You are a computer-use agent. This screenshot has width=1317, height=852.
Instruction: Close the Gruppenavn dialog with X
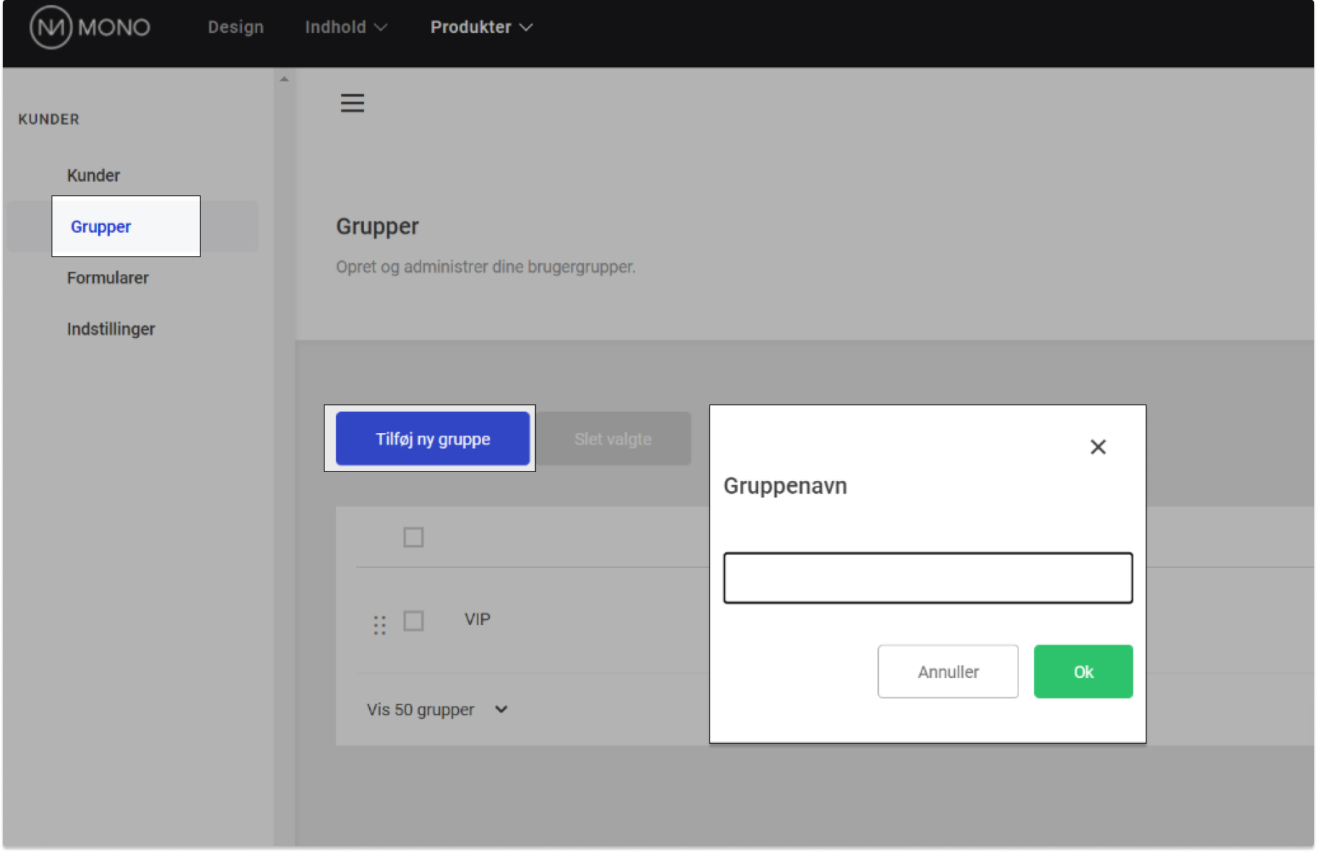pos(1097,447)
